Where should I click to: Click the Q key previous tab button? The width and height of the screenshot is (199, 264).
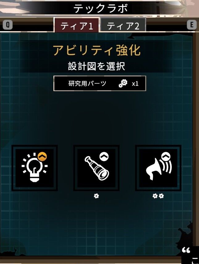(8, 25)
